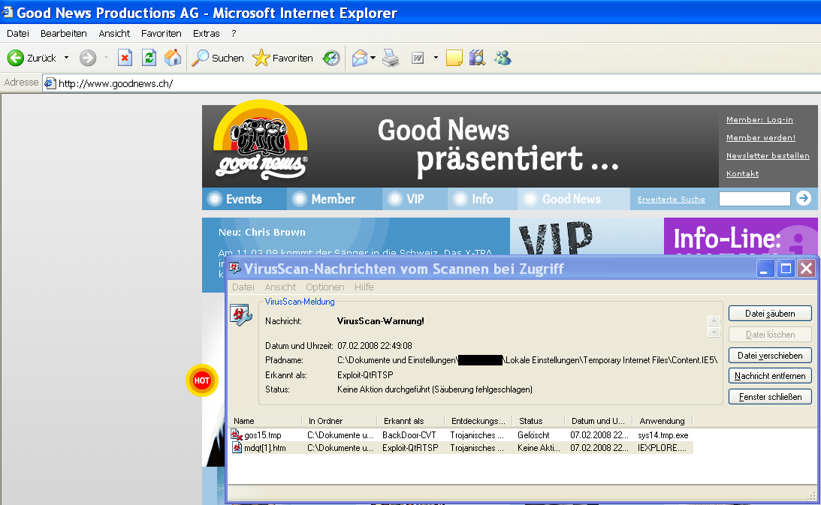Follow the Newsletter bestellen link
The height and width of the screenshot is (505, 821).
767,156
